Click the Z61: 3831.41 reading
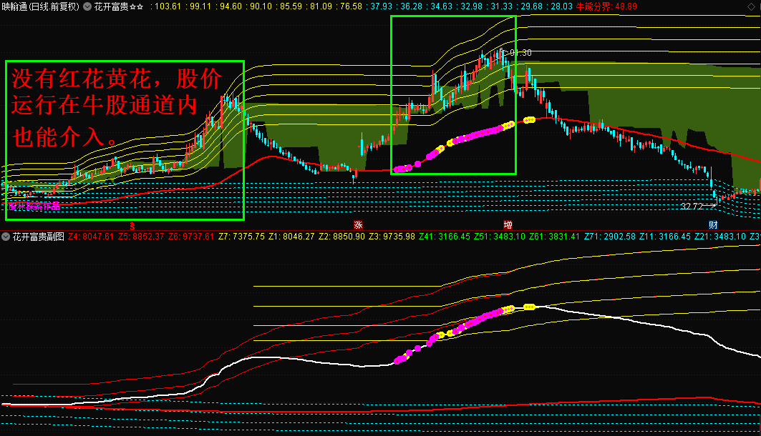The width and height of the screenshot is (761, 436). (x=554, y=237)
